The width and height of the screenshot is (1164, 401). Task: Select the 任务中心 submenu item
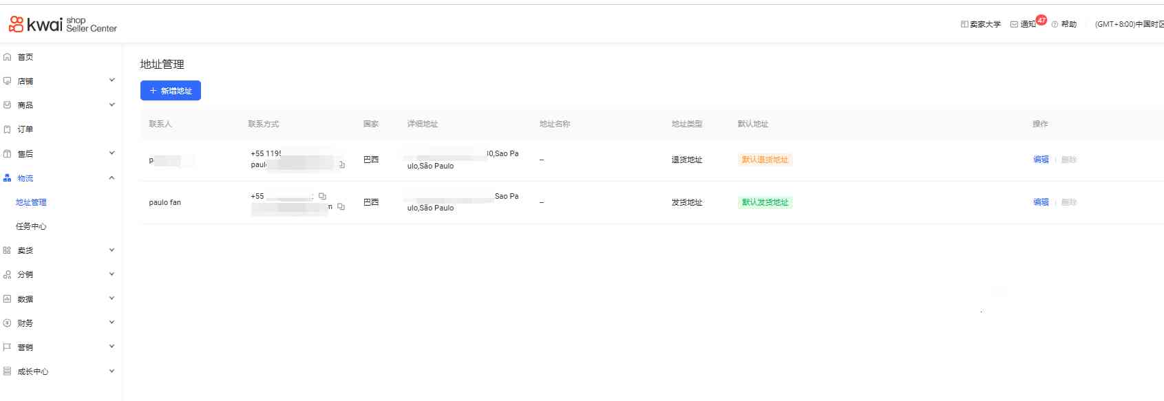(x=32, y=226)
